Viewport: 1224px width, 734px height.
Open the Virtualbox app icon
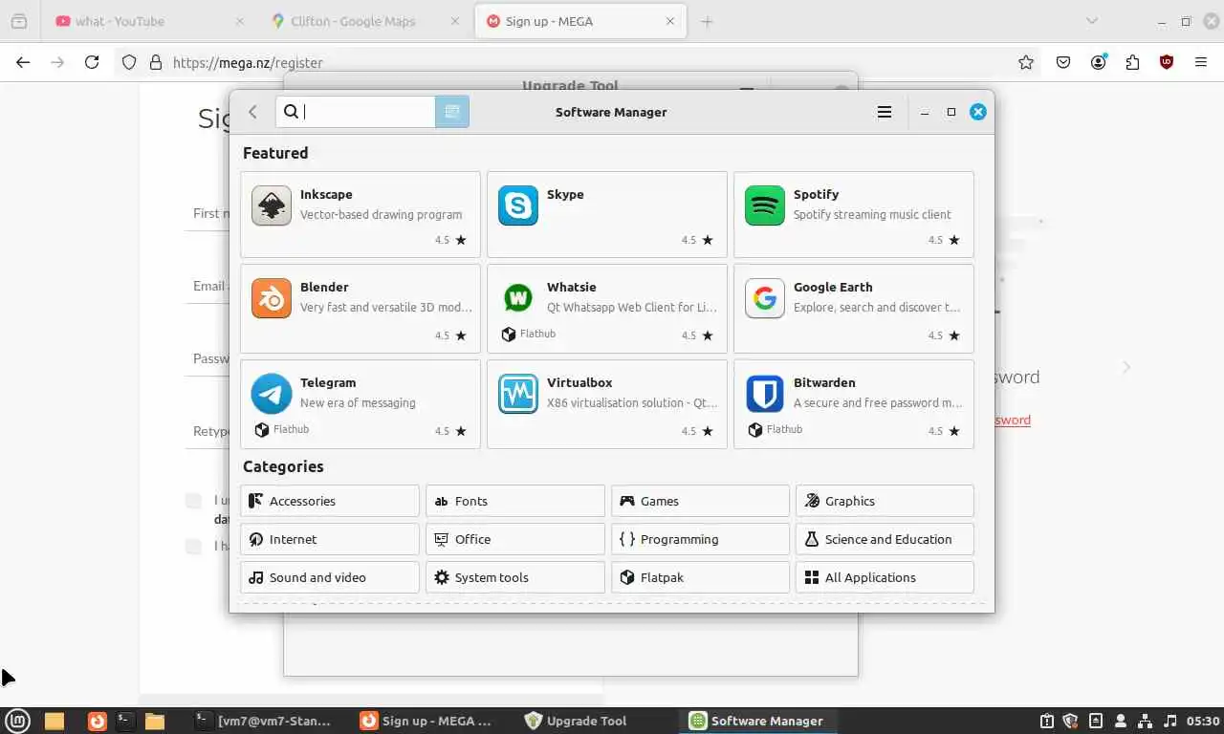pyautogui.click(x=518, y=394)
